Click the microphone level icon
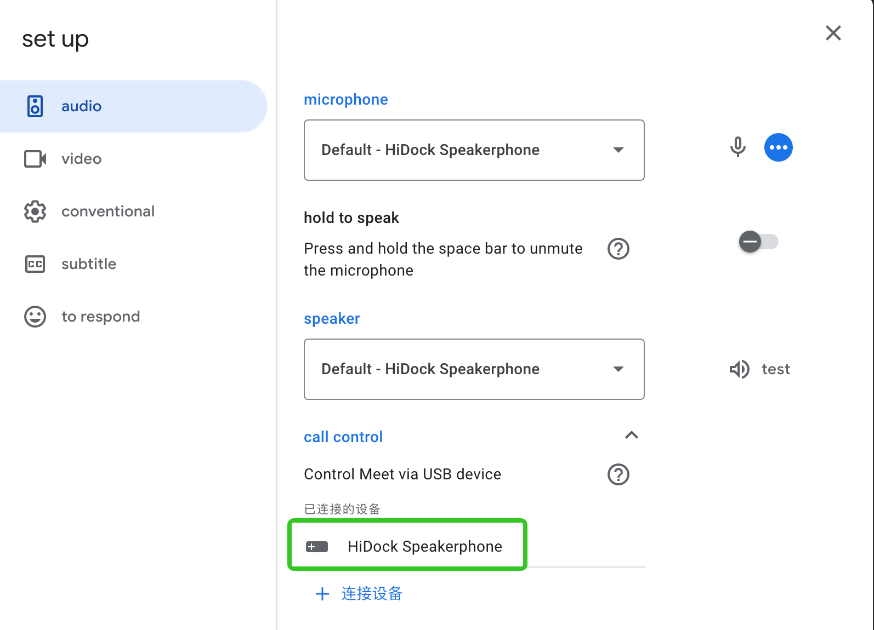This screenshot has height=630, width=874. pyautogui.click(x=738, y=147)
